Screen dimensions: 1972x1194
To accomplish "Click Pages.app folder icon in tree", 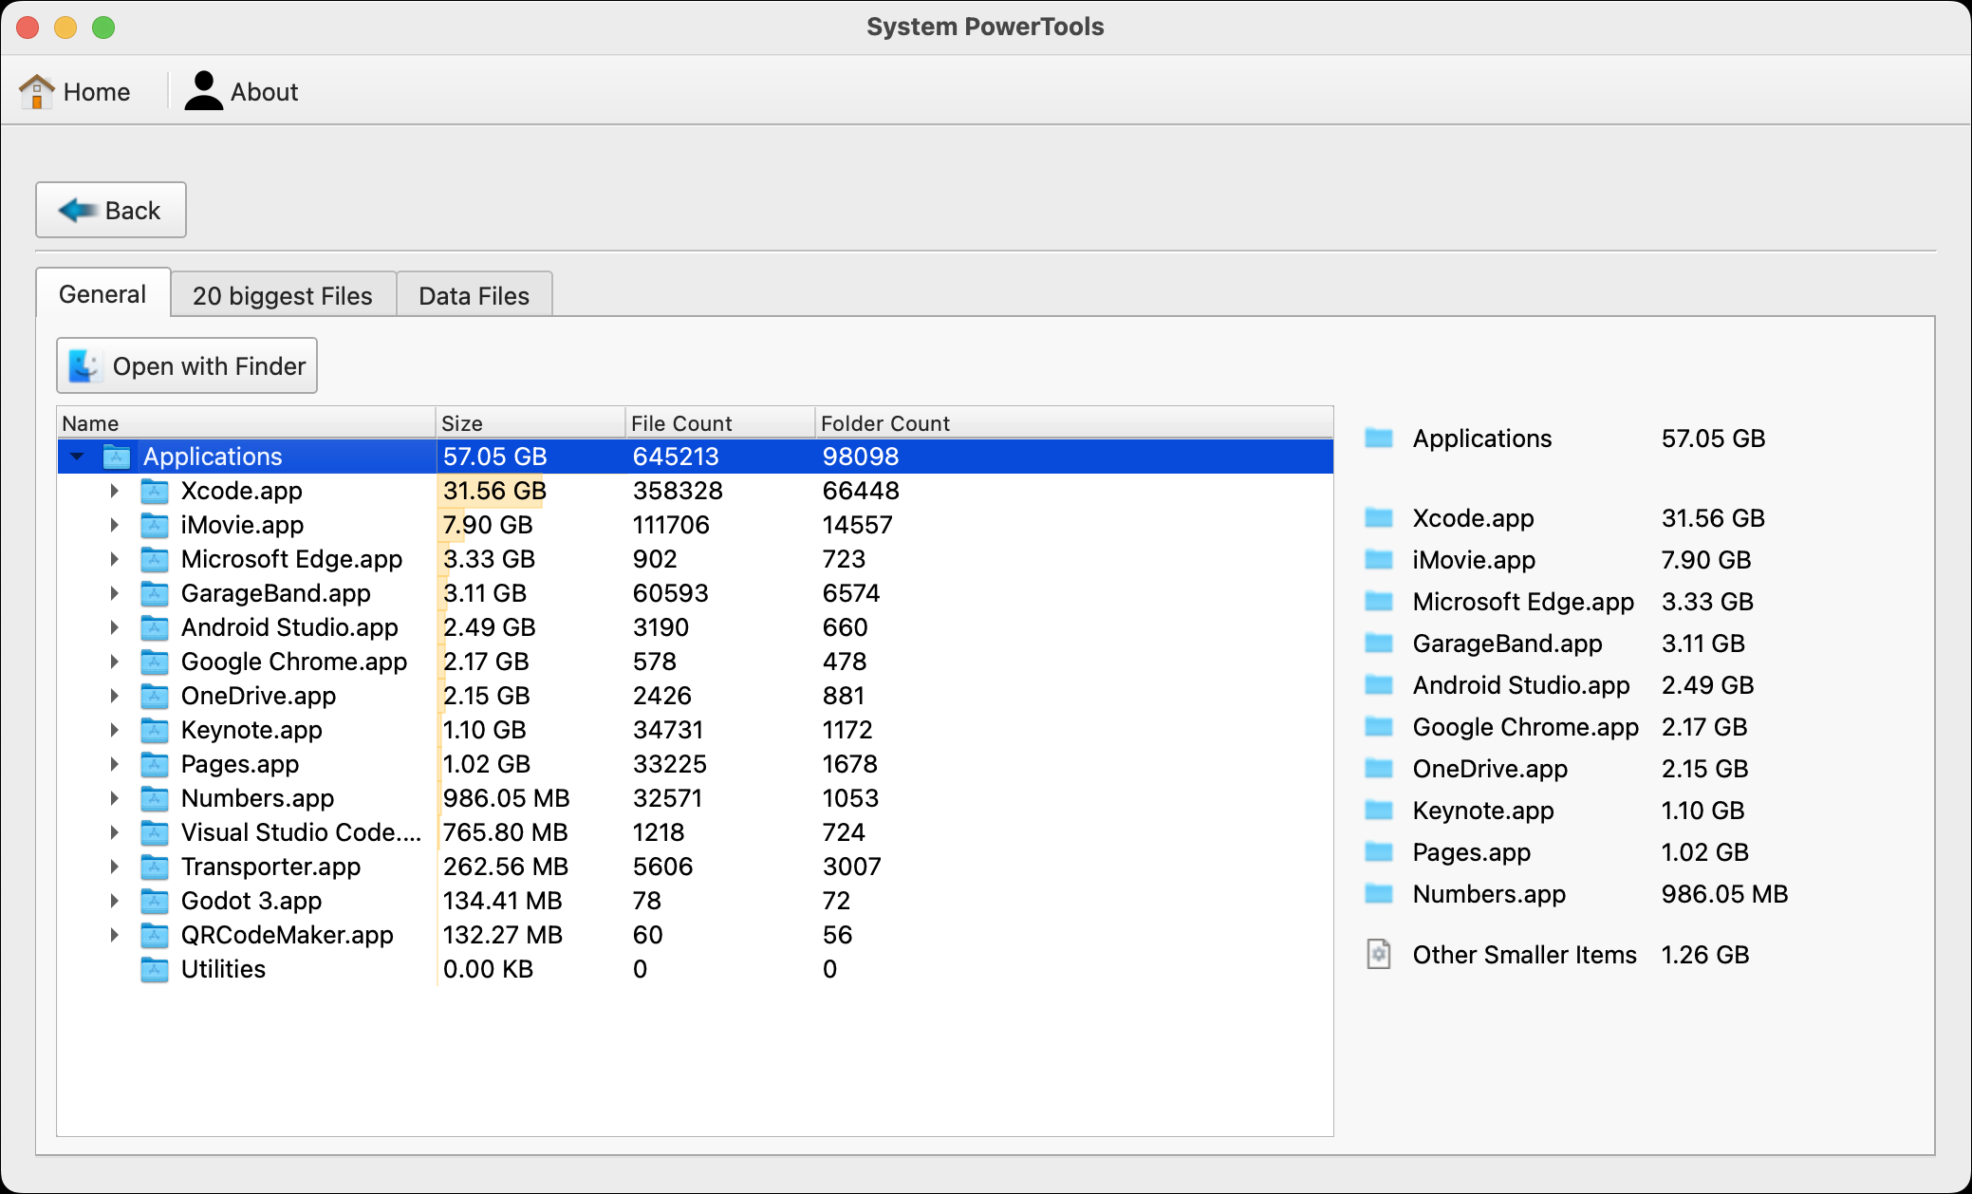I will coord(155,764).
